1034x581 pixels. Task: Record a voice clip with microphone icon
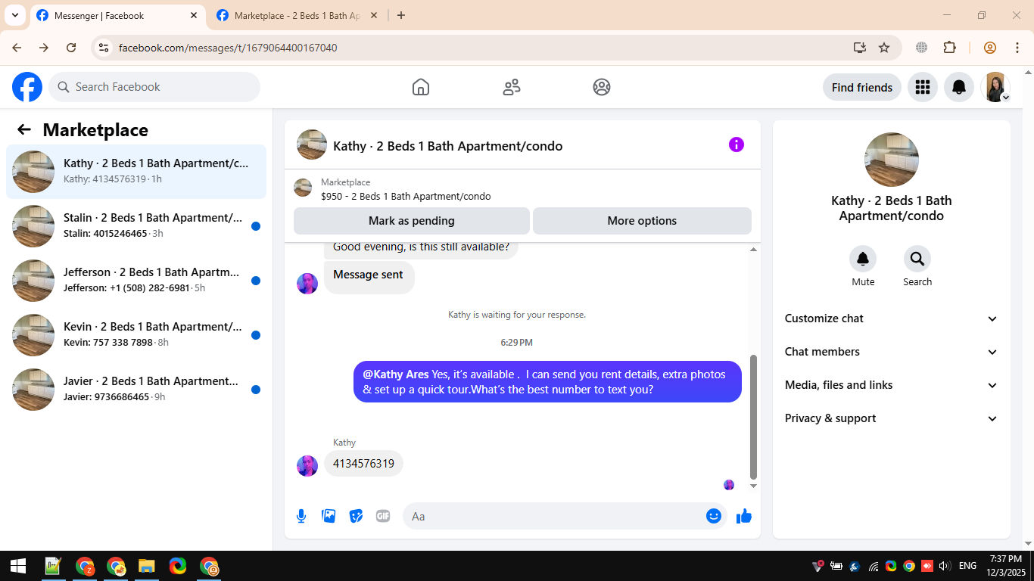tap(301, 516)
